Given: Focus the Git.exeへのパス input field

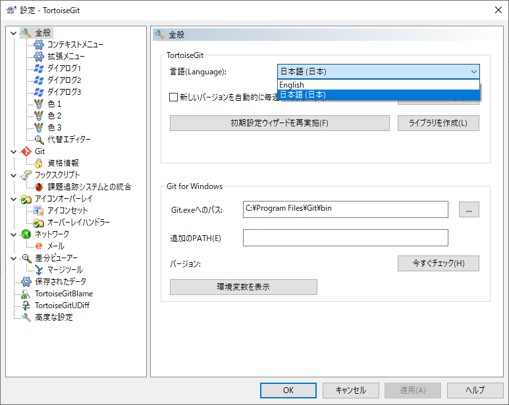Looking at the screenshot, I should pos(346,209).
